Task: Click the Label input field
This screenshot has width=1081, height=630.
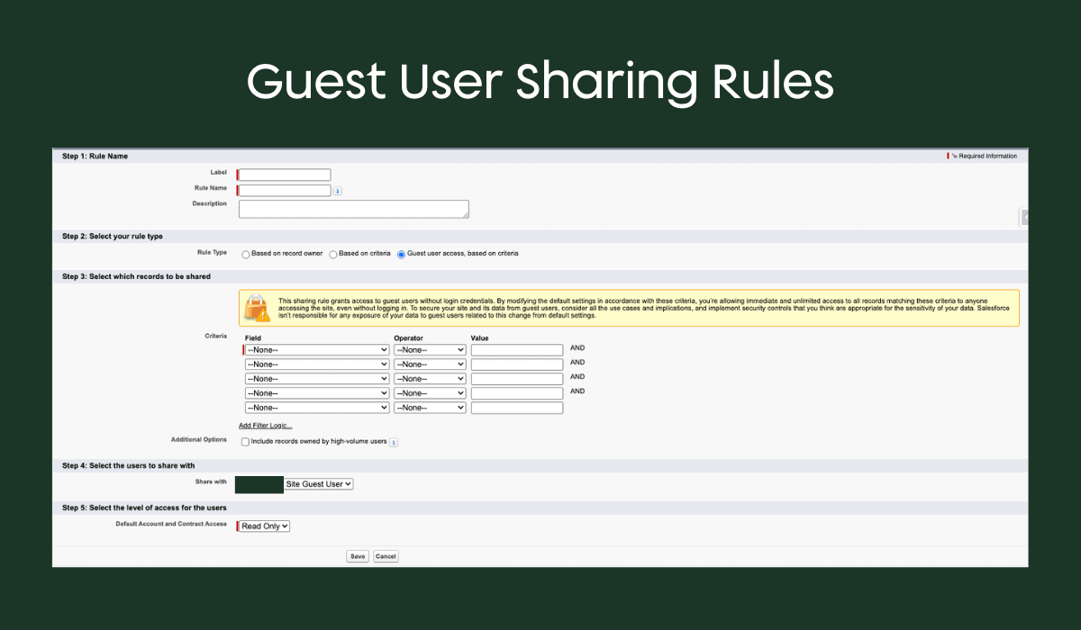Action: pyautogui.click(x=283, y=174)
